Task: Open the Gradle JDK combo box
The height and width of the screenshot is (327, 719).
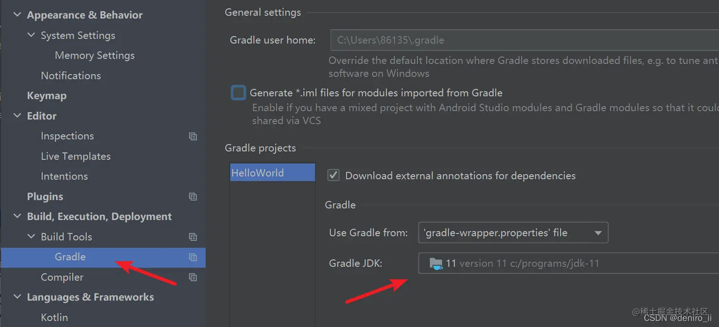Action: pyautogui.click(x=569, y=263)
